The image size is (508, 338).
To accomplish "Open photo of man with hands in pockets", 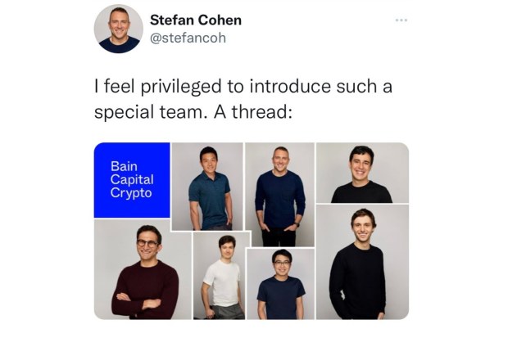I will 280,194.
